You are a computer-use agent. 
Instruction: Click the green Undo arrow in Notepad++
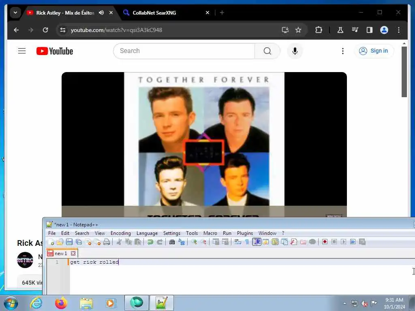150,242
